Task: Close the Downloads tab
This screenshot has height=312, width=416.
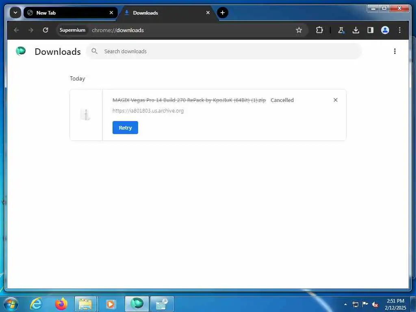Action: click(208, 13)
